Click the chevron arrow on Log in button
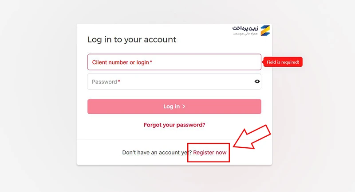355x192 pixels. 184,106
